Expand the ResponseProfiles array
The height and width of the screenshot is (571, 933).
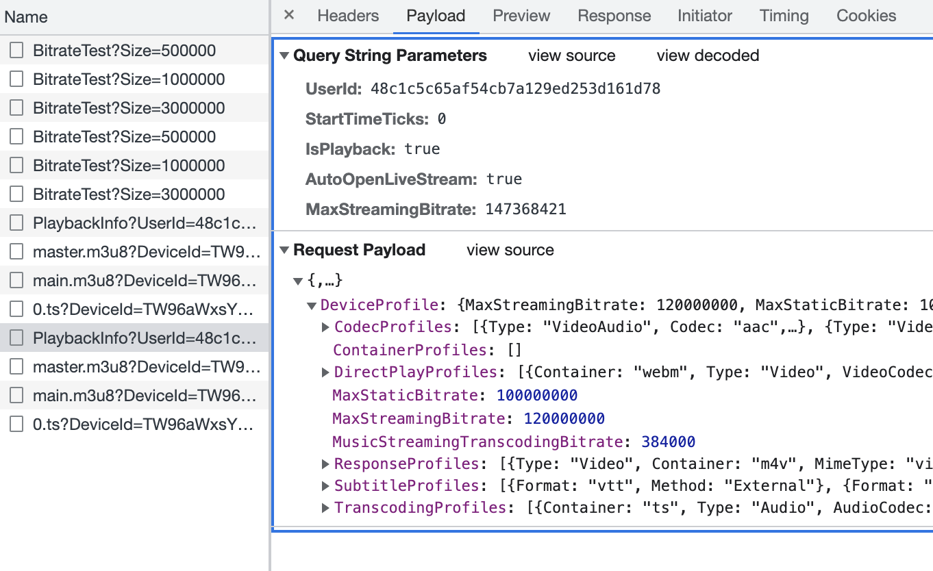[325, 464]
